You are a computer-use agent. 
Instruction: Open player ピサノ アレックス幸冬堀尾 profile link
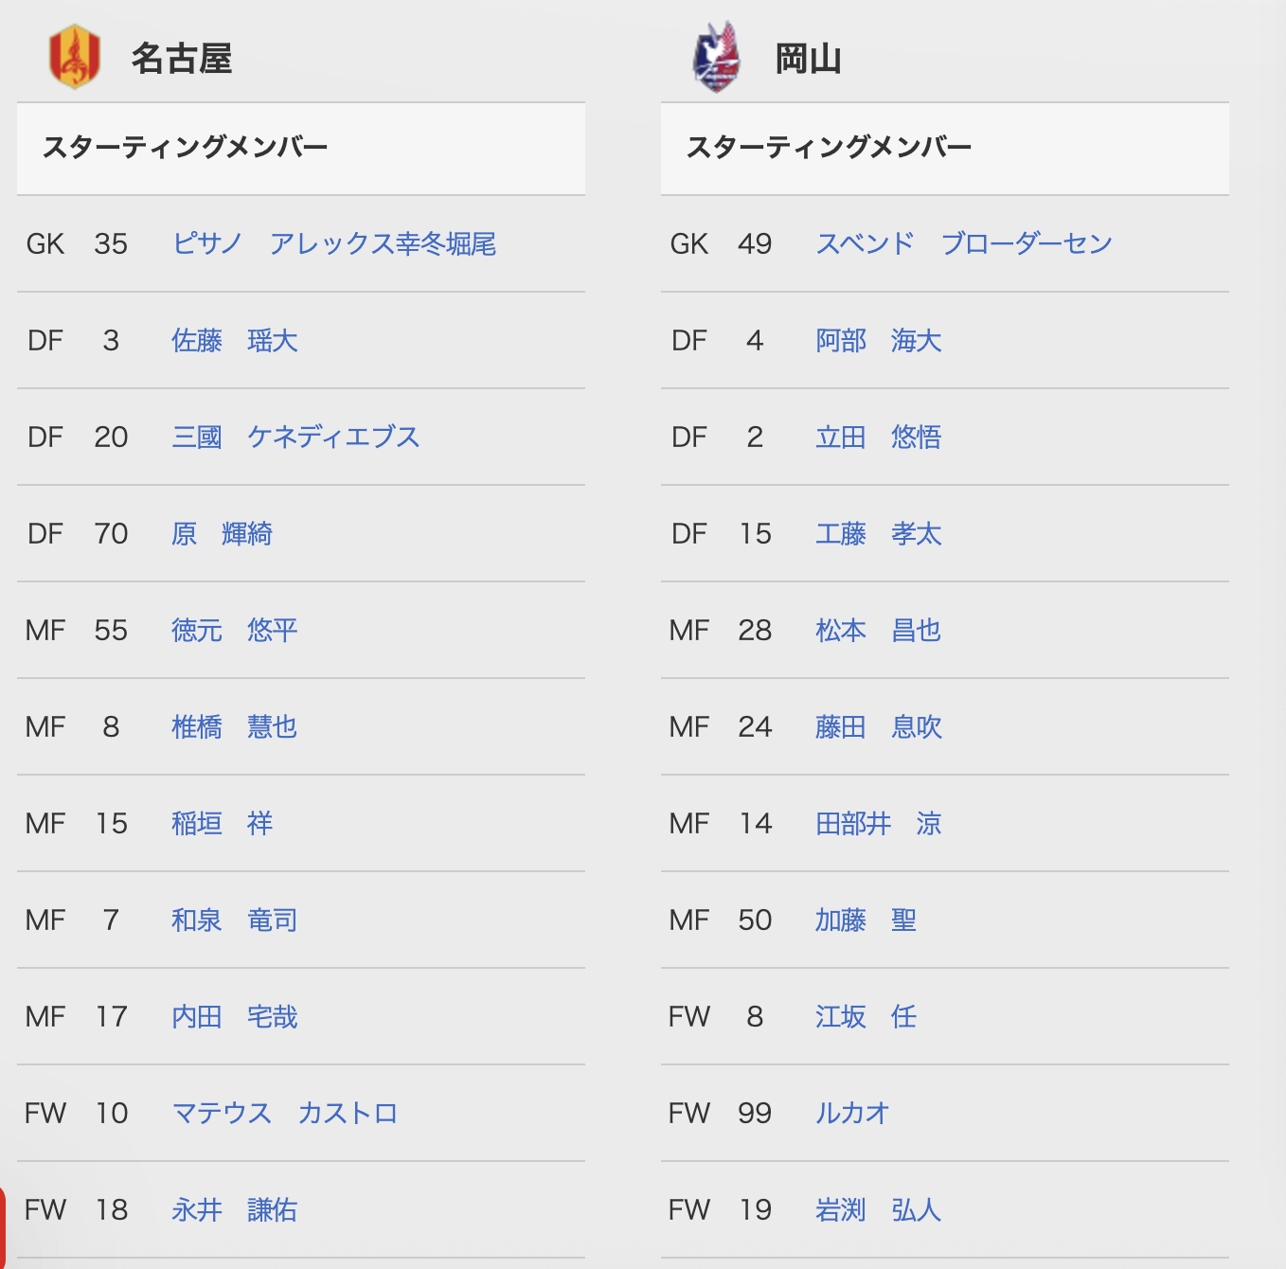coord(334,244)
